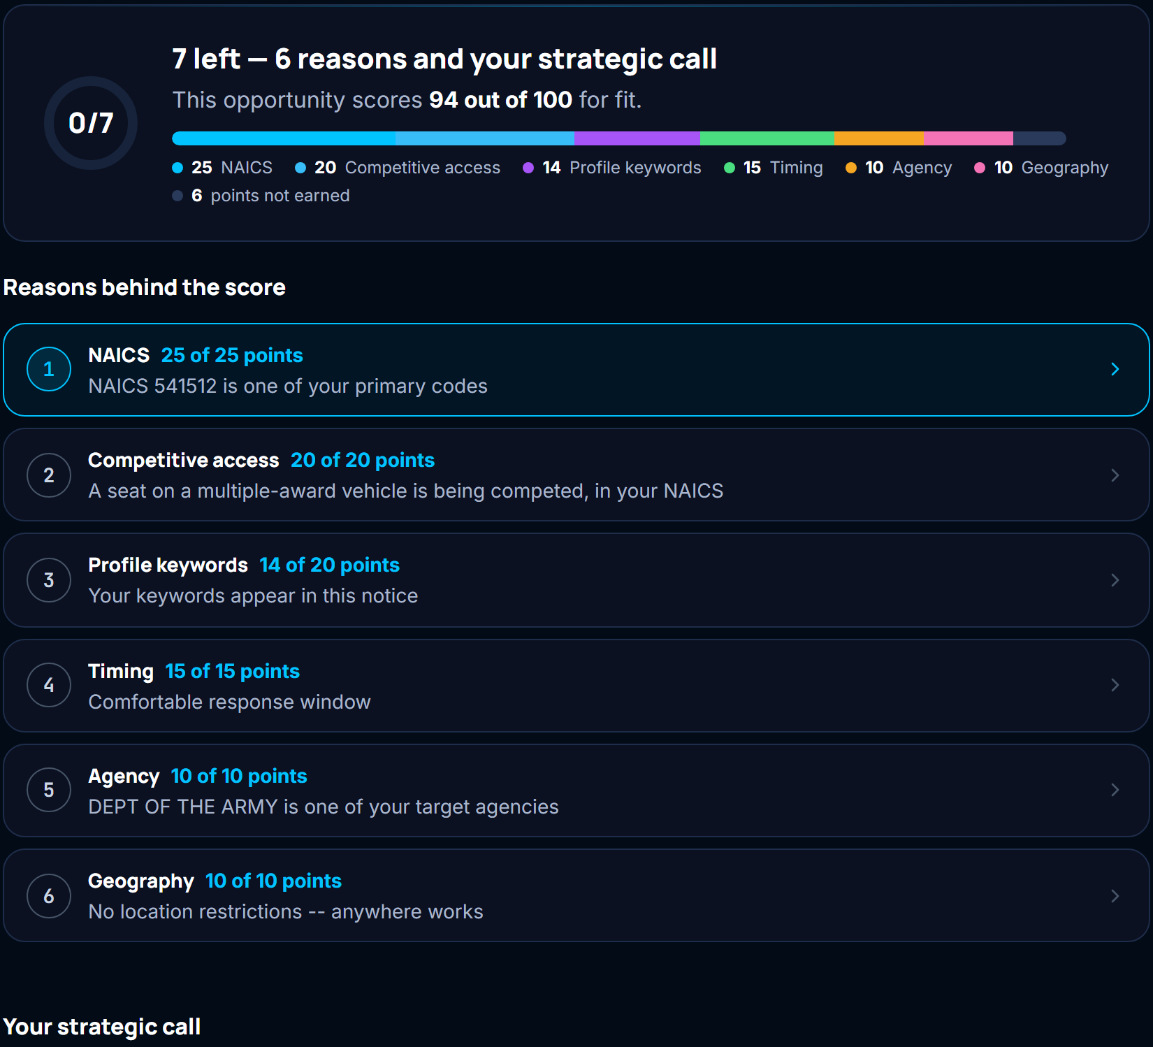1153x1047 pixels.
Task: Click the gray unearned segment of score bar
Action: tap(1040, 138)
